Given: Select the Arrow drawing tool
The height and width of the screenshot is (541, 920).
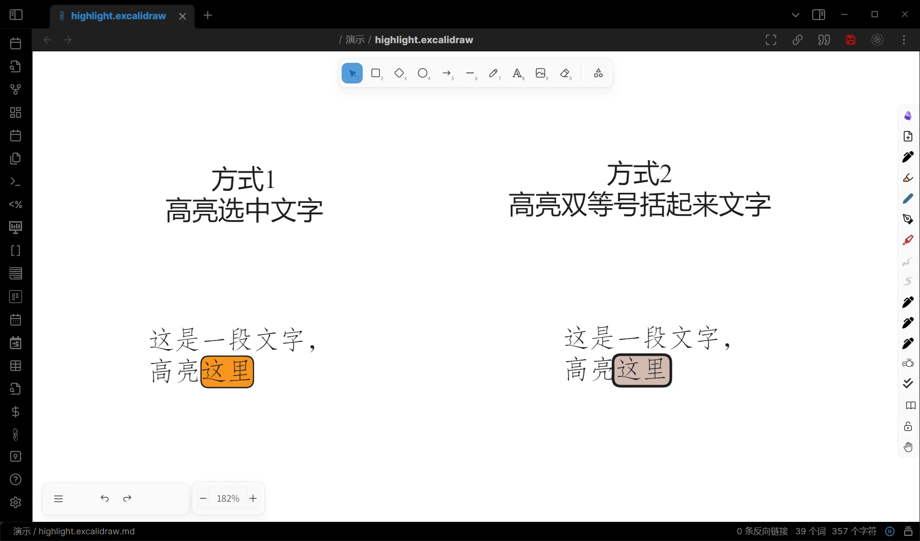Looking at the screenshot, I should (447, 73).
